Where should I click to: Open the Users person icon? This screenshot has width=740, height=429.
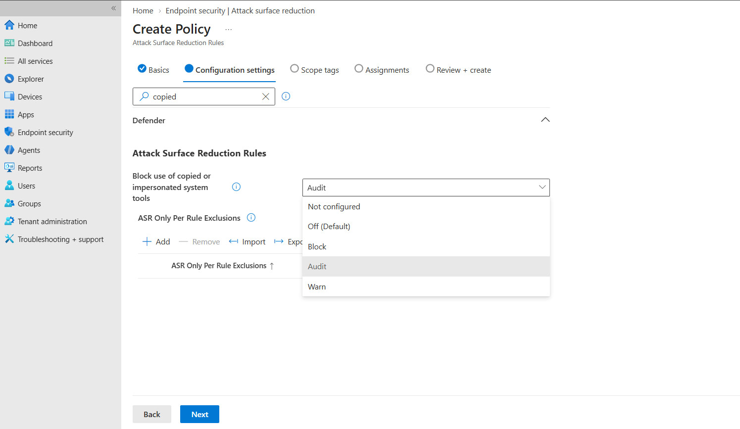point(9,186)
